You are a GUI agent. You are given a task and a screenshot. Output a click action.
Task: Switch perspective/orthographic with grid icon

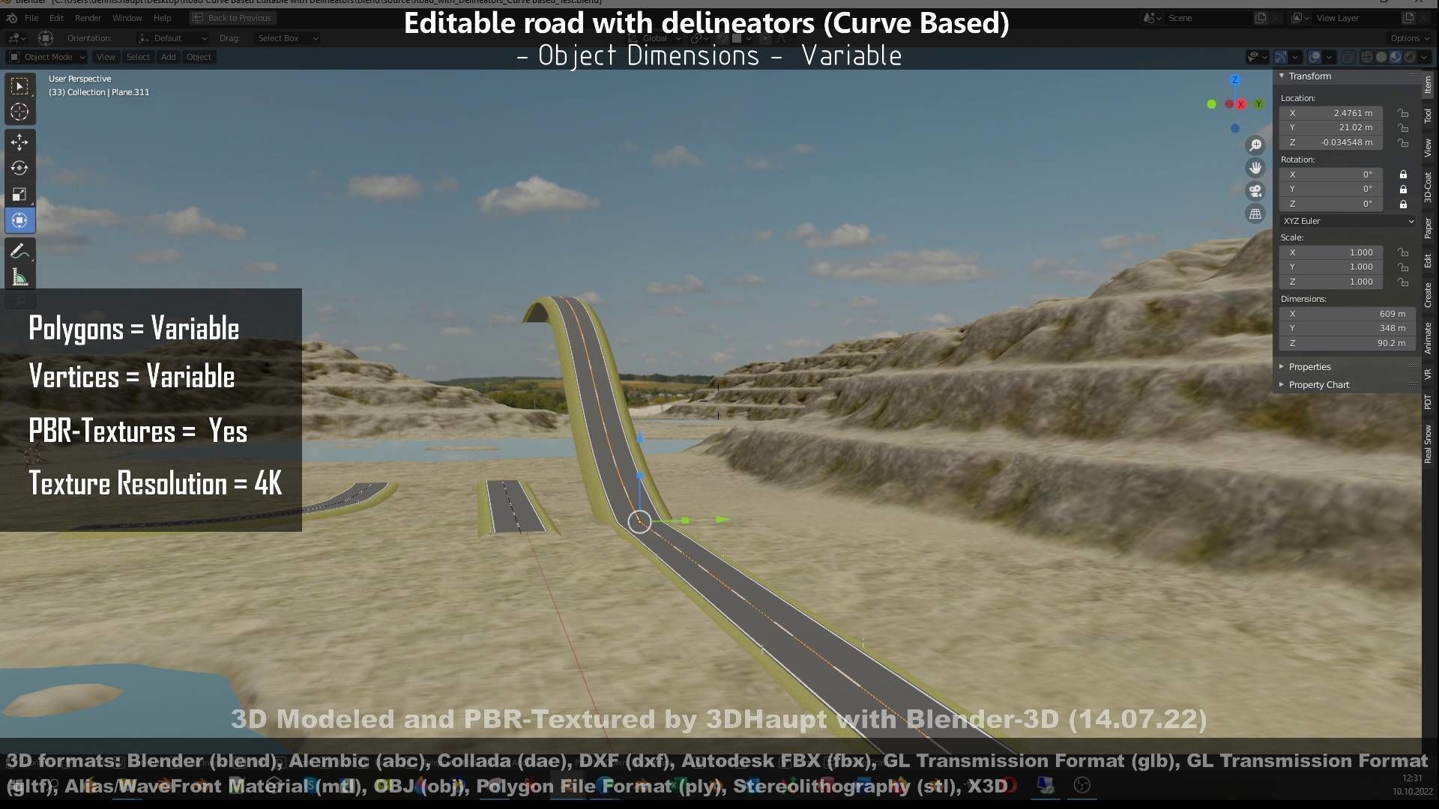point(1255,214)
